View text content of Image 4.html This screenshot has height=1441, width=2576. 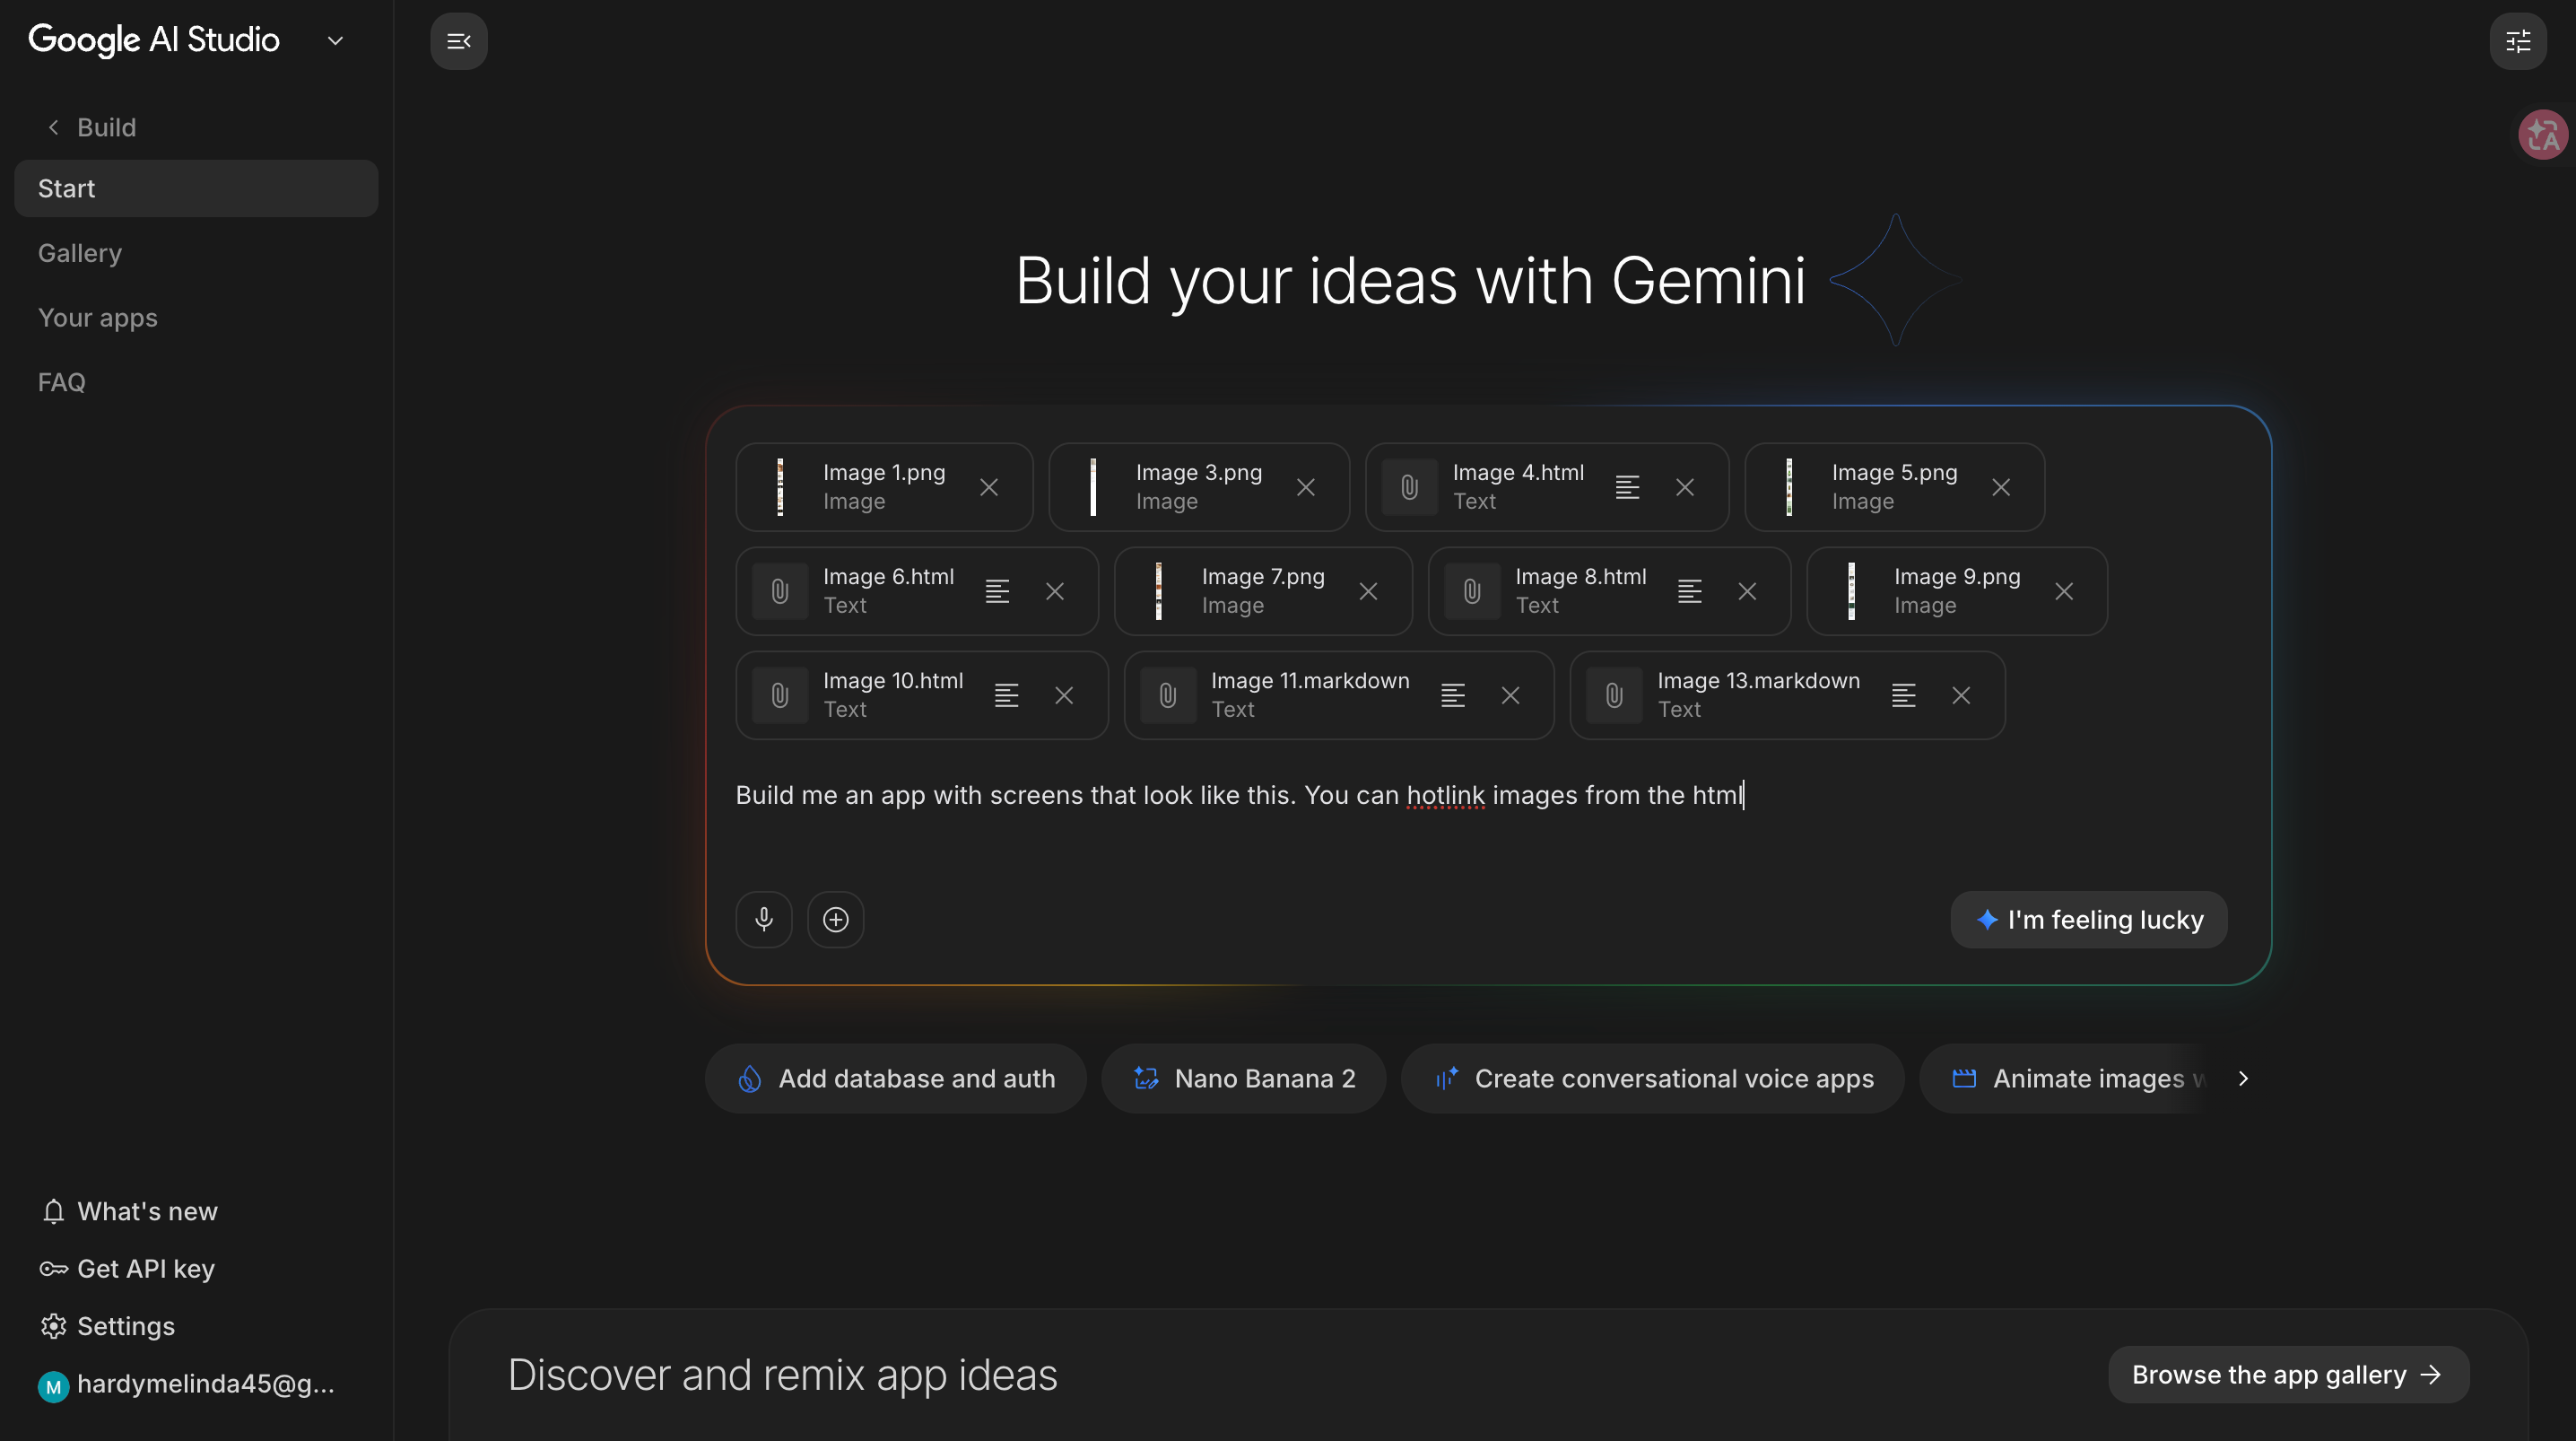[x=1627, y=487]
